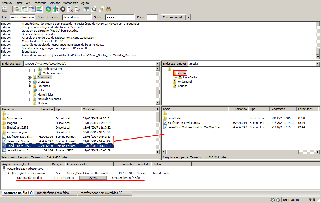Click the Conexão rápida button

coord(173,17)
